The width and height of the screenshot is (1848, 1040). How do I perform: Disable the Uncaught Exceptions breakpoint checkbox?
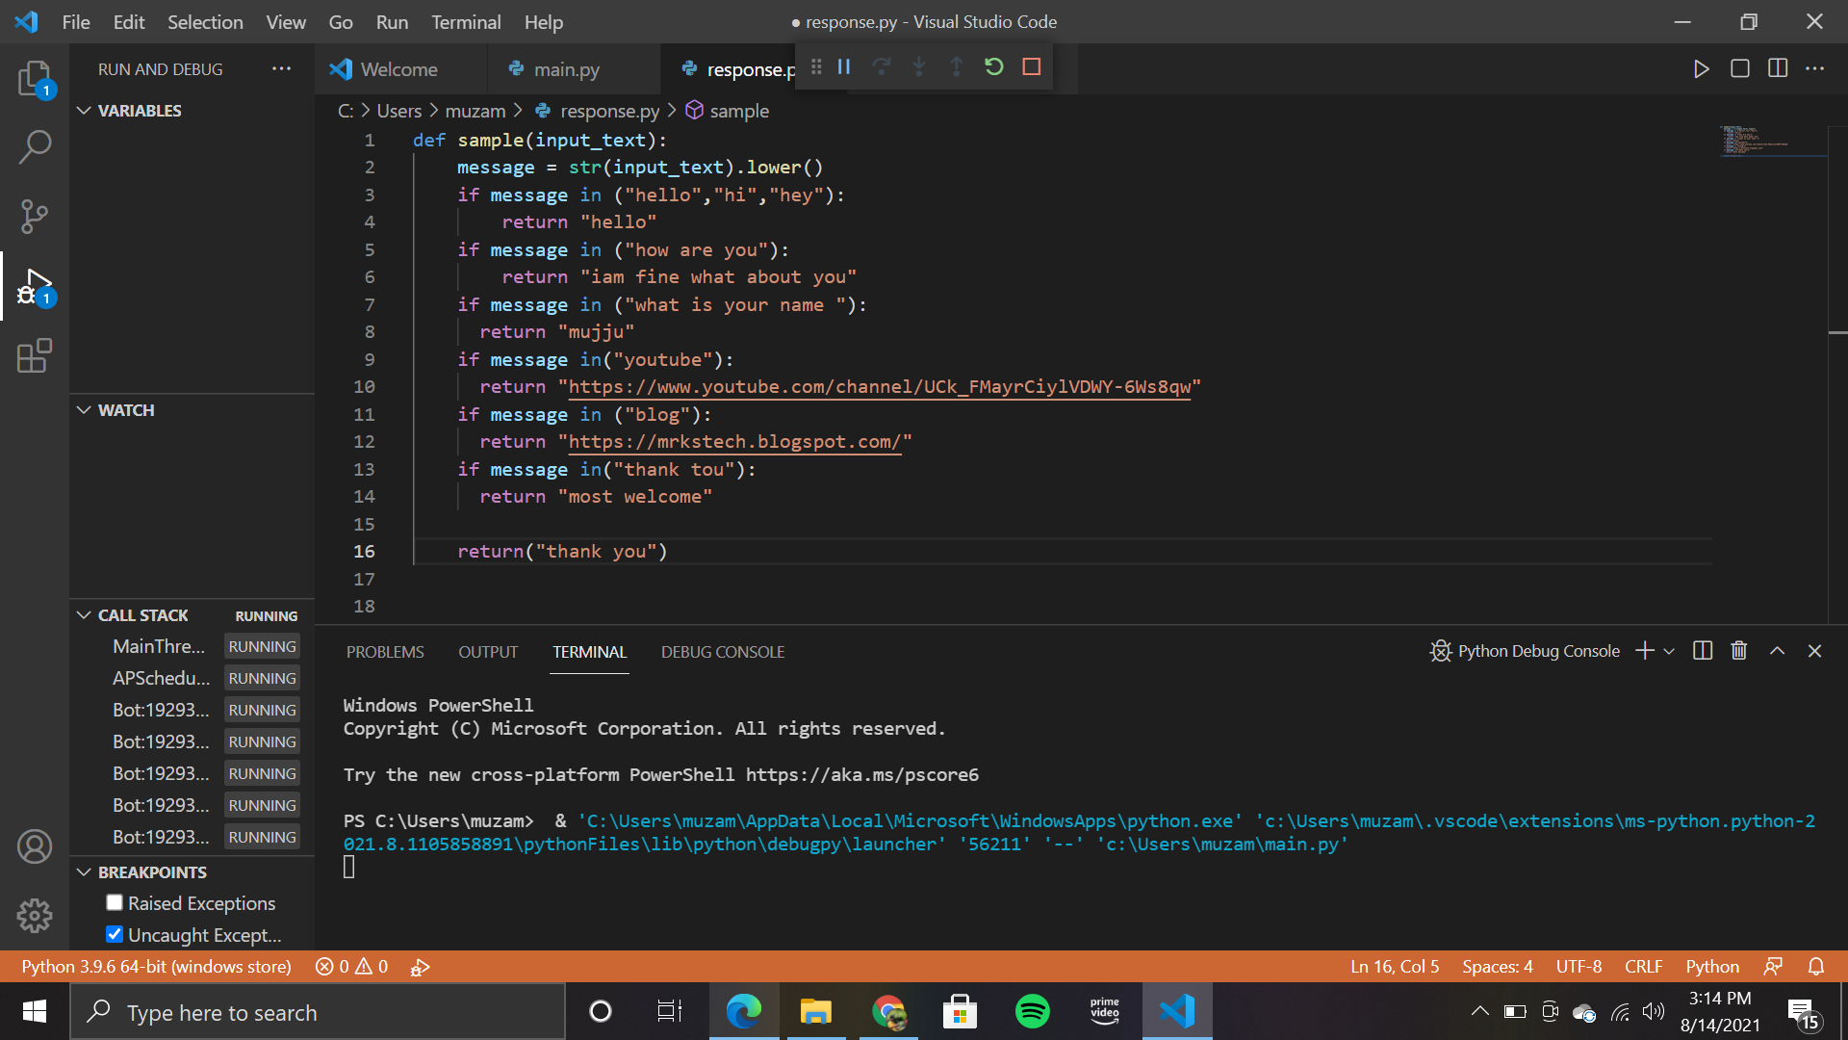point(115,934)
